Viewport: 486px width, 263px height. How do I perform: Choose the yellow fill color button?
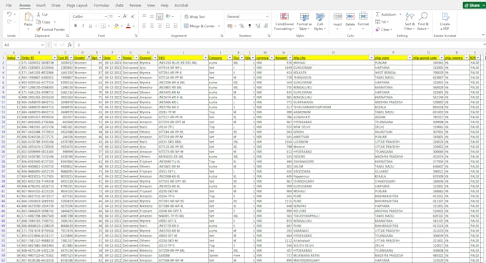pos(116,26)
